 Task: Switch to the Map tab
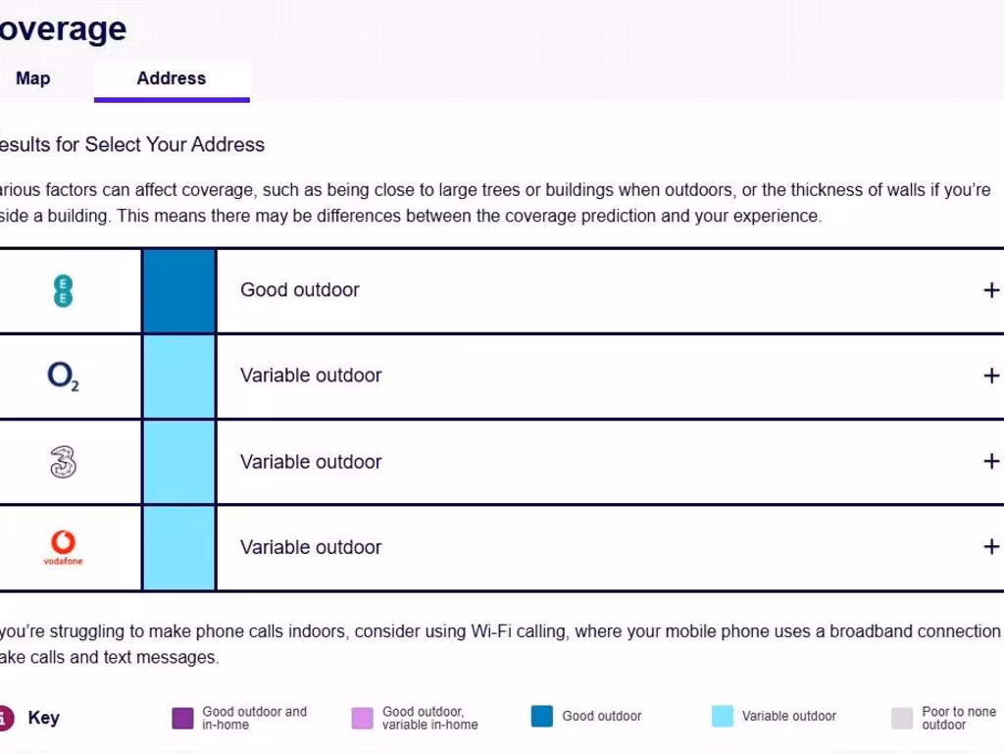coord(33,78)
